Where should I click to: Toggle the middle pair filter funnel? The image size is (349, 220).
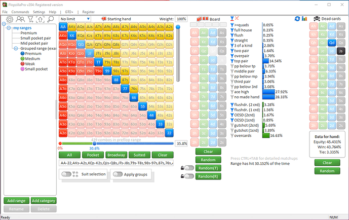(232, 71)
